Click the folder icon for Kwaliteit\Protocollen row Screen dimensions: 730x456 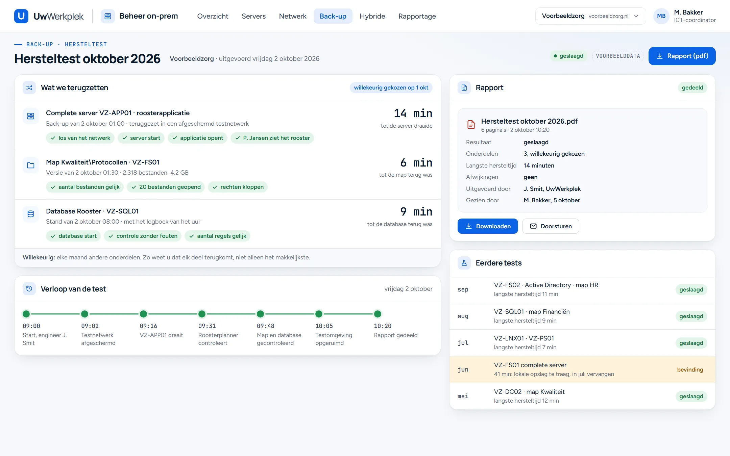tap(31, 165)
